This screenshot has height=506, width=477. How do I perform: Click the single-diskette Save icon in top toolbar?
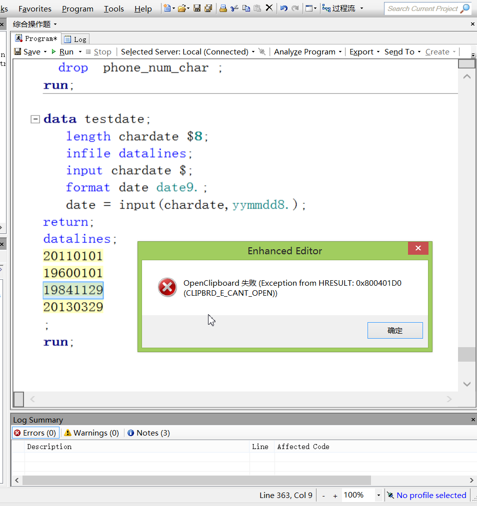click(x=197, y=8)
